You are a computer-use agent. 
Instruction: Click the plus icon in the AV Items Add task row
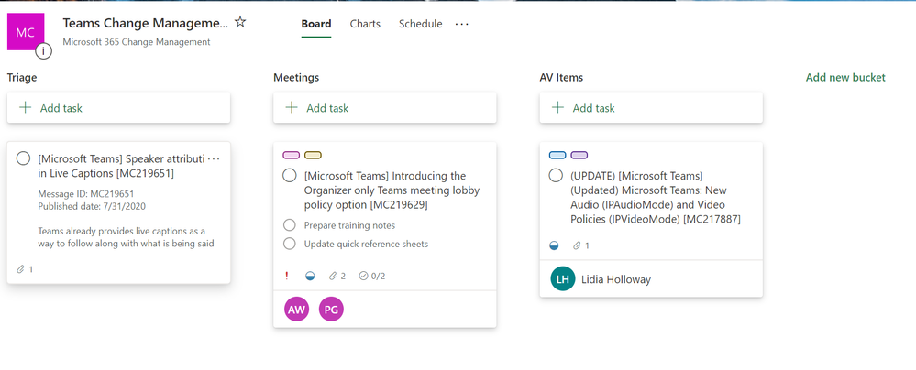click(x=557, y=107)
